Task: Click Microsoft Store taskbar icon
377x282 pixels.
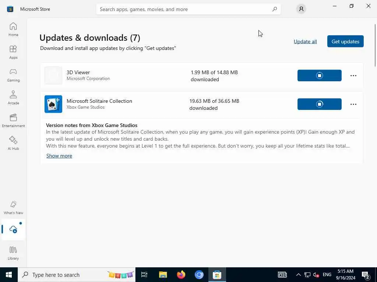Action: pos(217,275)
